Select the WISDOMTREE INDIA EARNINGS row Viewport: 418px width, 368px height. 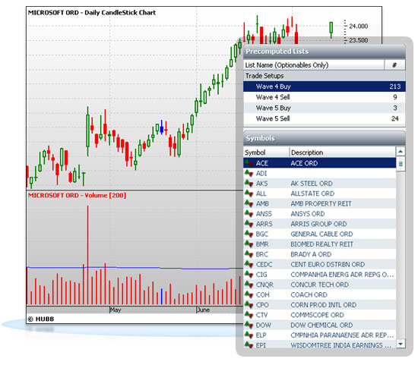click(x=320, y=344)
